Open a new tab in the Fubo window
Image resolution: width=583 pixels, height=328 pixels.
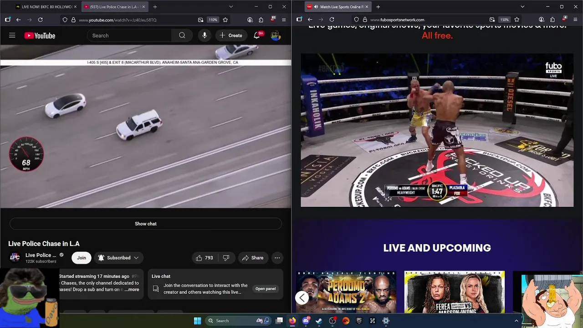pyautogui.click(x=378, y=7)
